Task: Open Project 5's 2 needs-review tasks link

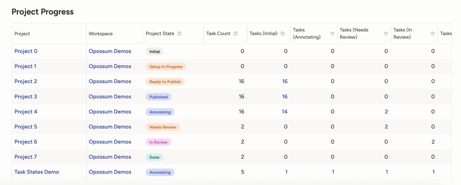Action: click(386, 127)
